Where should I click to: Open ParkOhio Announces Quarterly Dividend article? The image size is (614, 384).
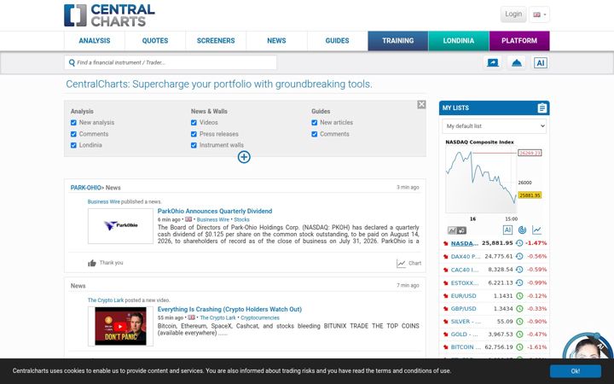215,212
